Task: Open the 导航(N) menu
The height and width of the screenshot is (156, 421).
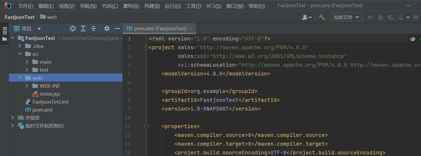Action: [88, 6]
